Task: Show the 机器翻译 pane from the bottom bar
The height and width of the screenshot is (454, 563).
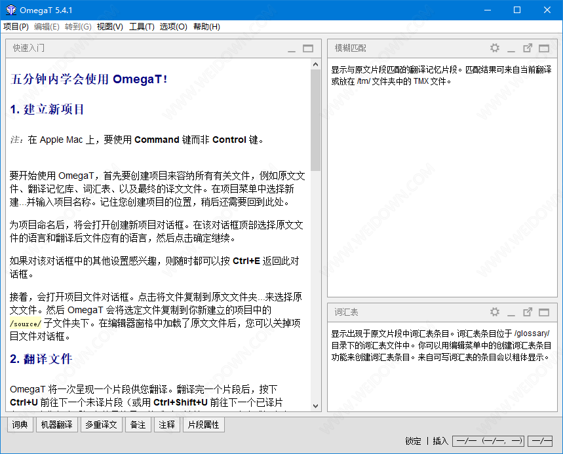Action: 57,425
